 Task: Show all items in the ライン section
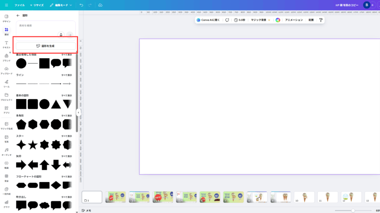tap(67, 75)
